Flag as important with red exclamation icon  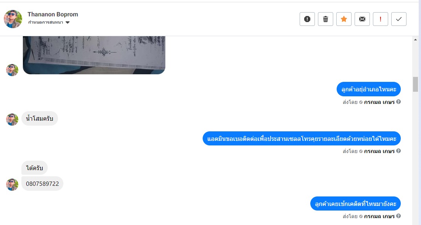point(380,19)
